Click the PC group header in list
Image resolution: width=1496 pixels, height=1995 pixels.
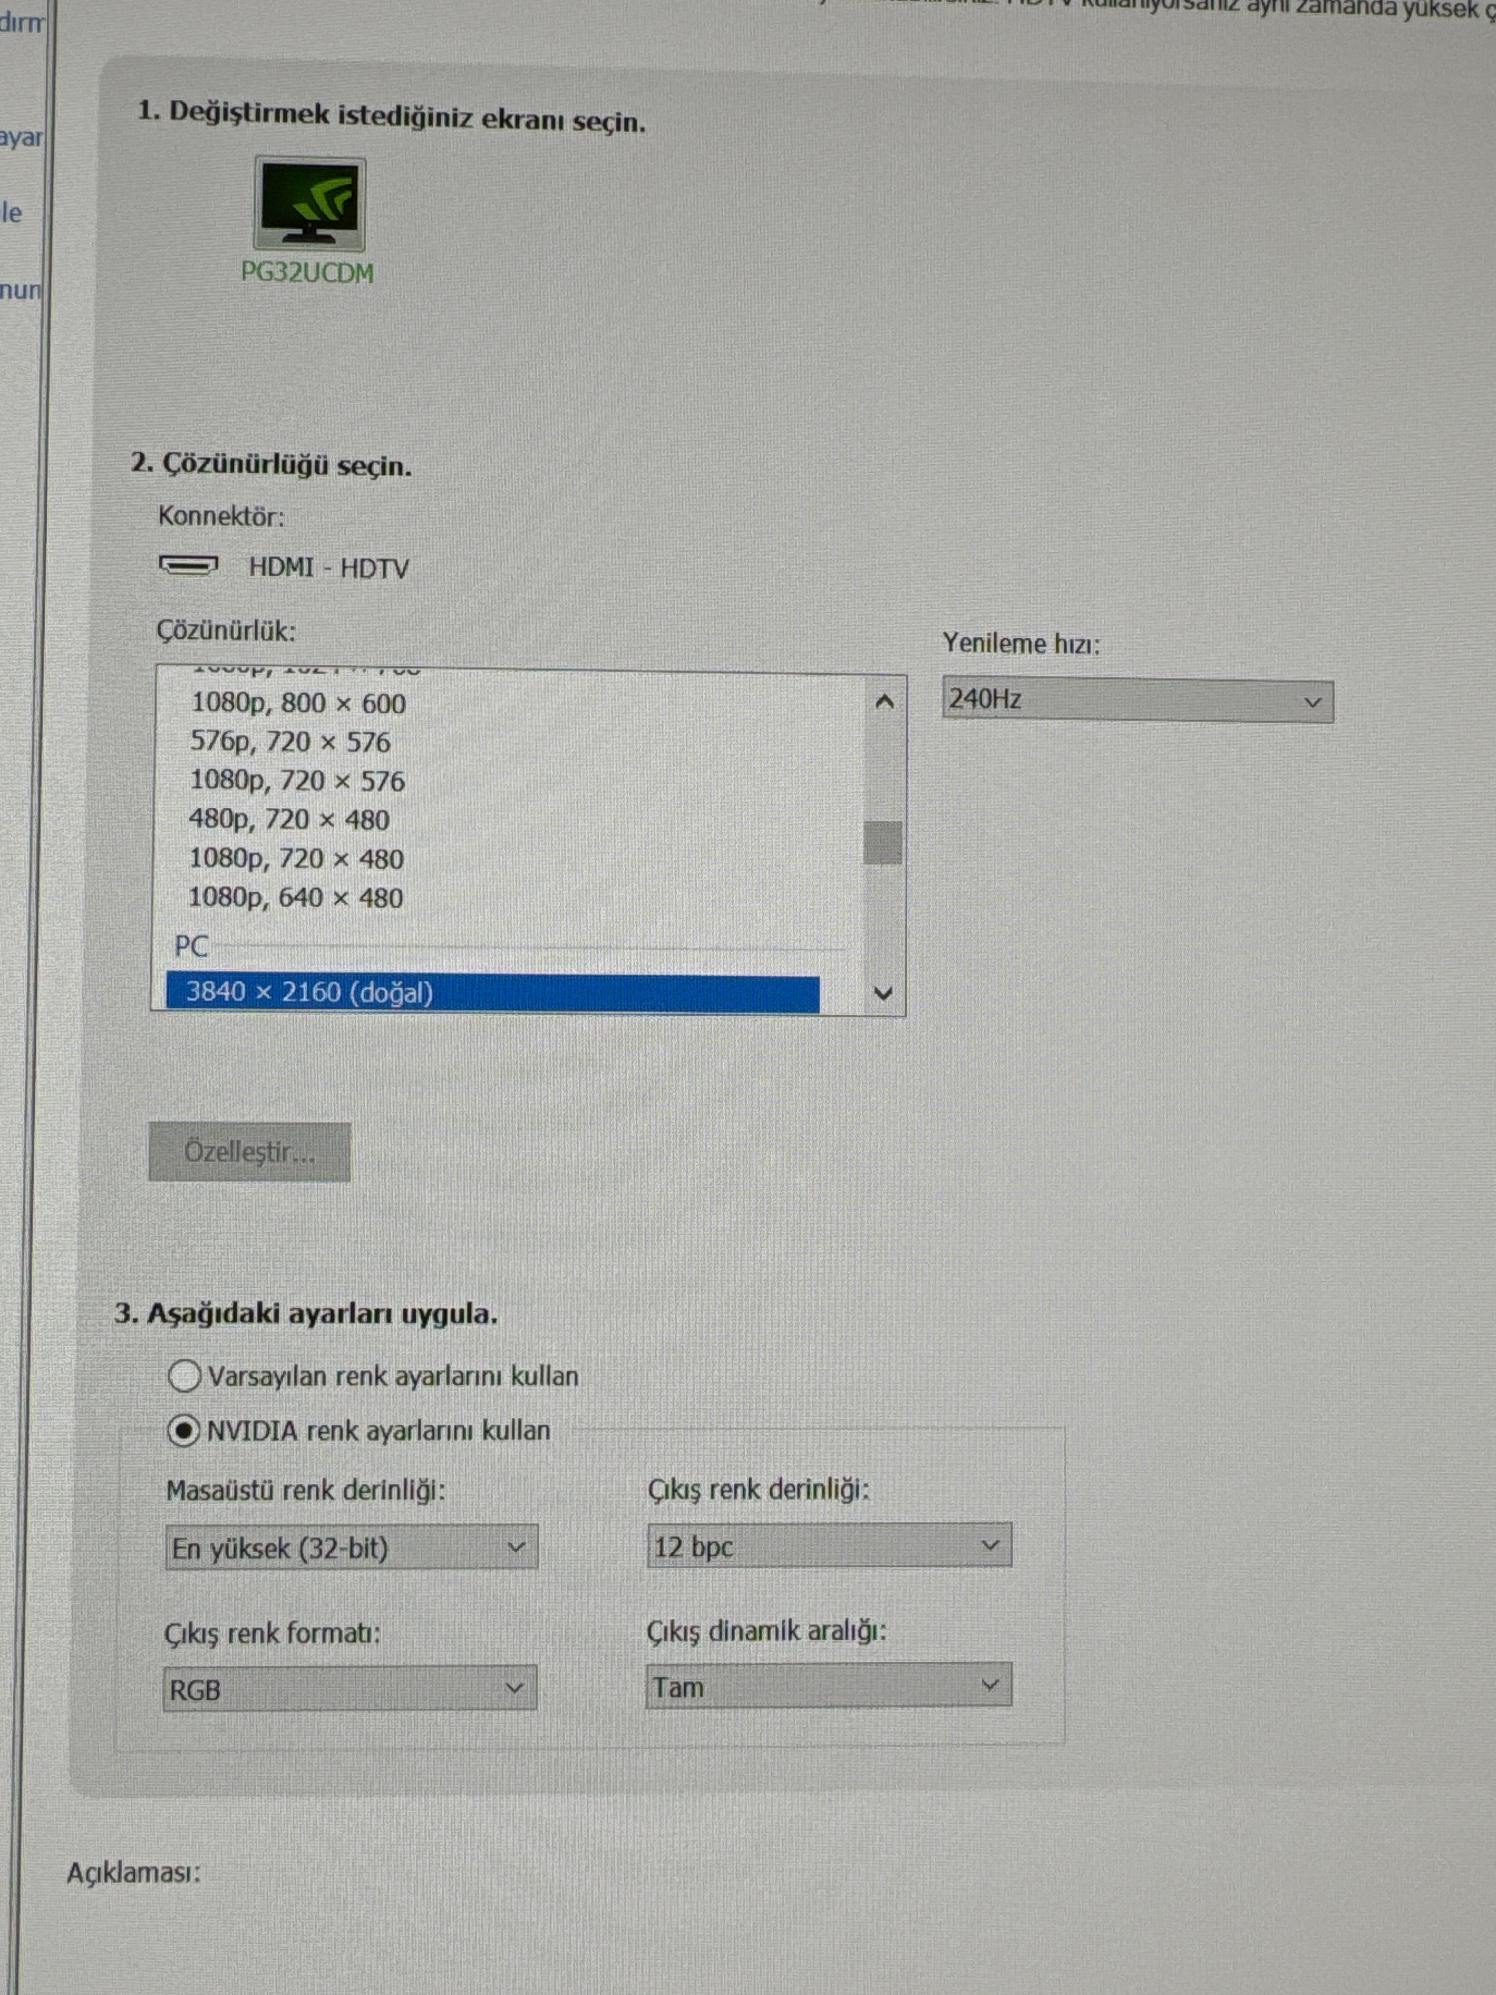pyautogui.click(x=191, y=946)
